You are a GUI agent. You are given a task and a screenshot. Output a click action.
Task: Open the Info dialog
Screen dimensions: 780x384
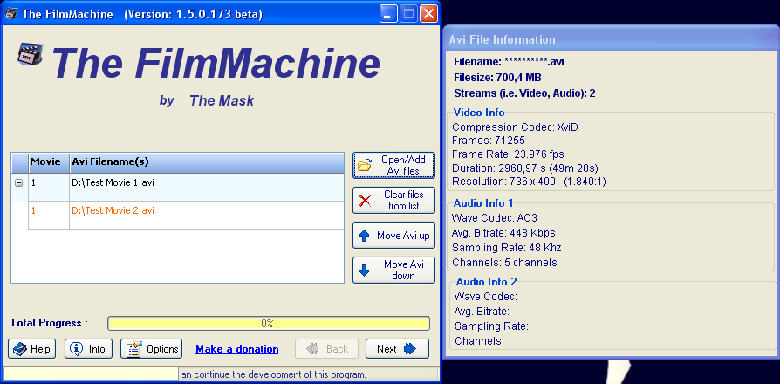click(x=88, y=349)
